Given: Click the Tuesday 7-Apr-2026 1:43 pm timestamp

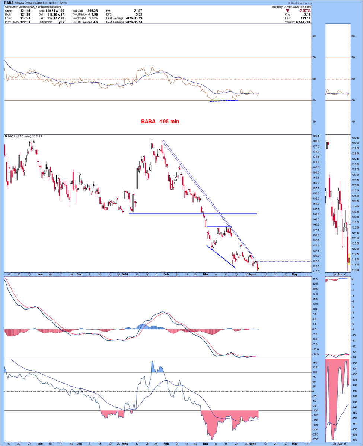Looking at the screenshot, I should [x=290, y=7].
